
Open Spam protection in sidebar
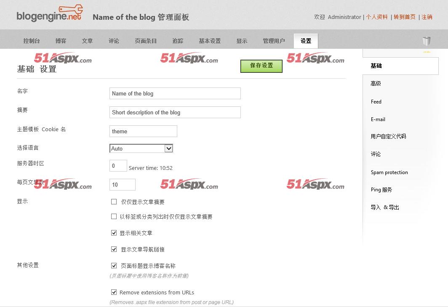coord(389,172)
